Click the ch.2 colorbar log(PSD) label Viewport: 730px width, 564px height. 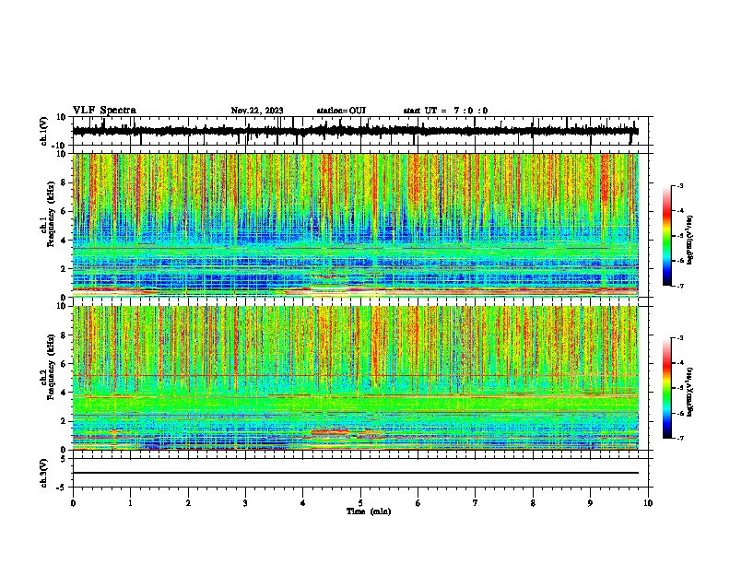pos(689,392)
